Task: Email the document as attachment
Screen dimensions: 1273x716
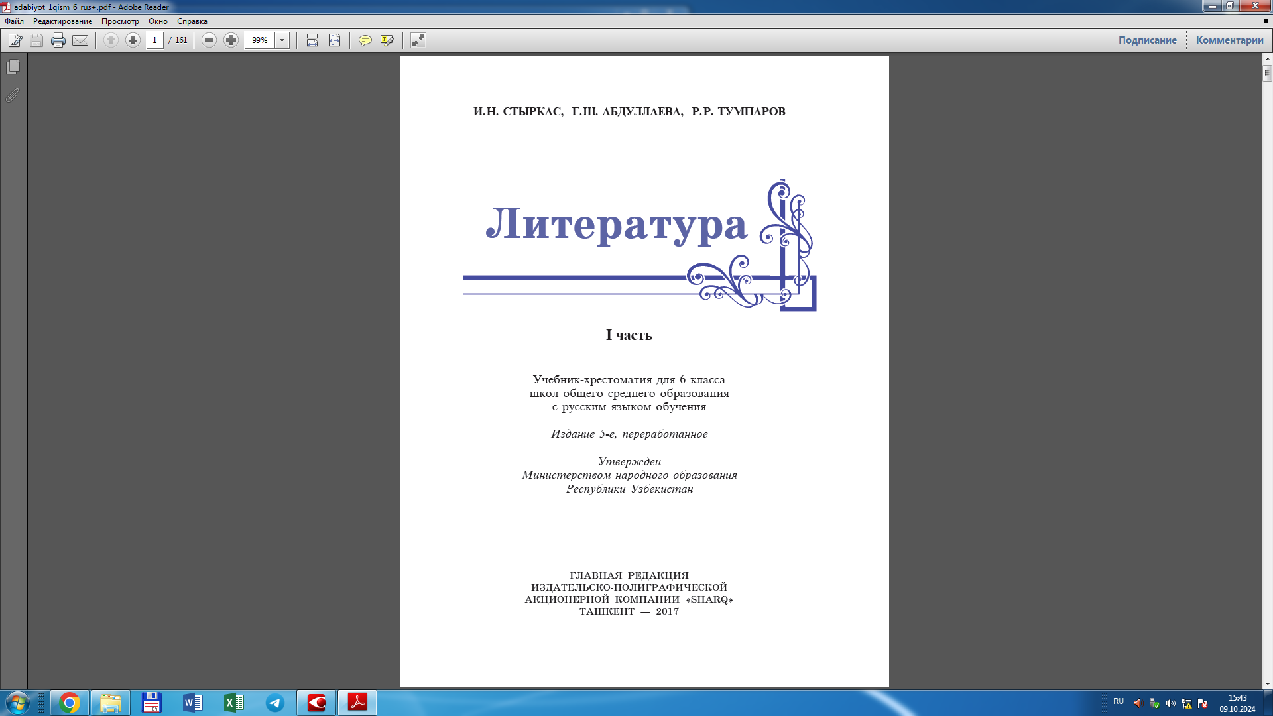Action: 80,40
